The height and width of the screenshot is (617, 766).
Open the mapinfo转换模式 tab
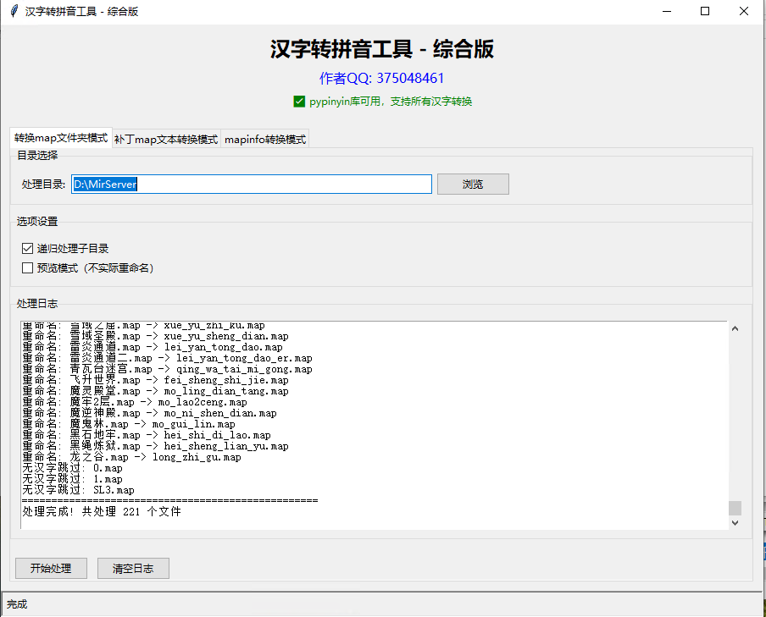pyautogui.click(x=264, y=140)
